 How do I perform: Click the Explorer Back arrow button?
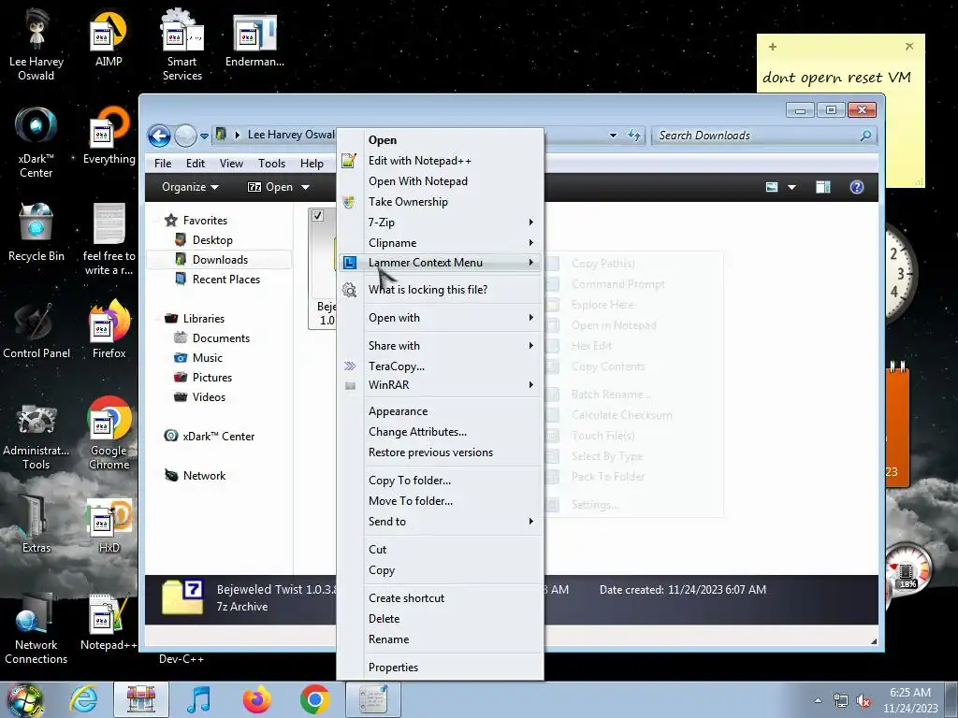159,136
